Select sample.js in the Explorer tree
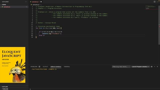Image resolution: width=160 pixels, height=90 pixels. [14, 7]
